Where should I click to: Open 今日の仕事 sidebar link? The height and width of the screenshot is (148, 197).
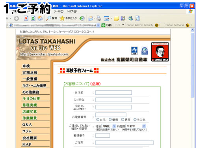click(31, 99)
